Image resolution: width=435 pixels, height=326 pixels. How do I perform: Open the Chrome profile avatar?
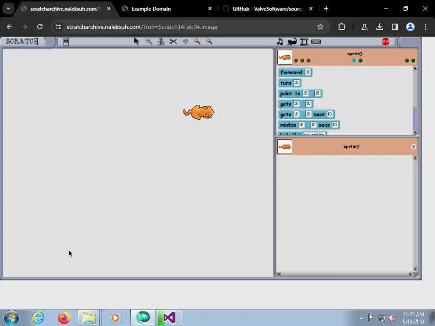pyautogui.click(x=410, y=27)
